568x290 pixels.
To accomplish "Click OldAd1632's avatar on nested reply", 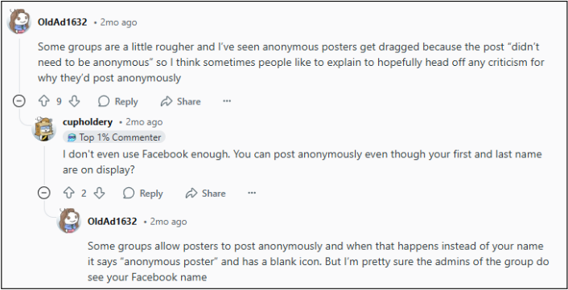I will point(69,221).
